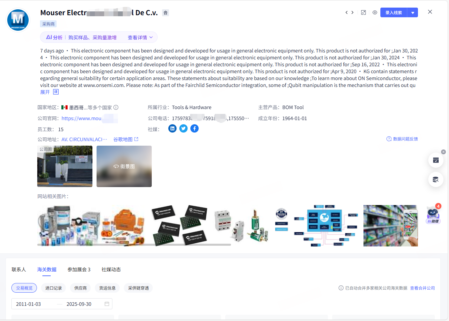Screen dimensions: 449x321
Task: Open the AI助理 assistant robot icon
Action: click(433, 215)
